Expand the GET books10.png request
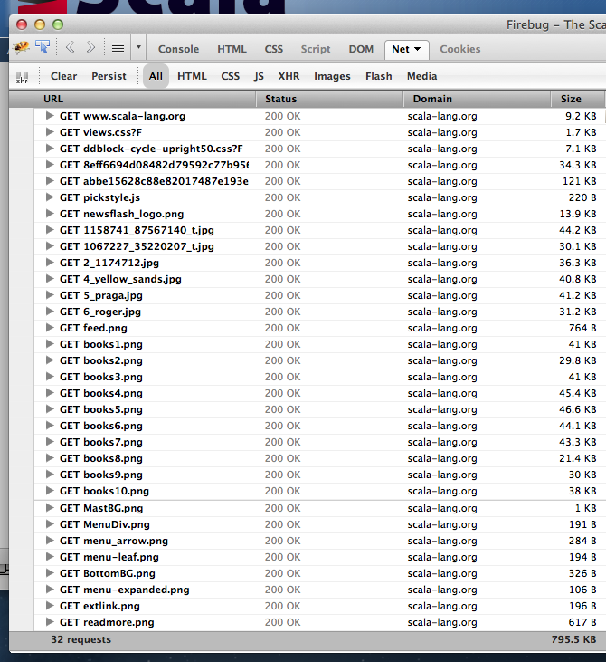 coord(50,491)
